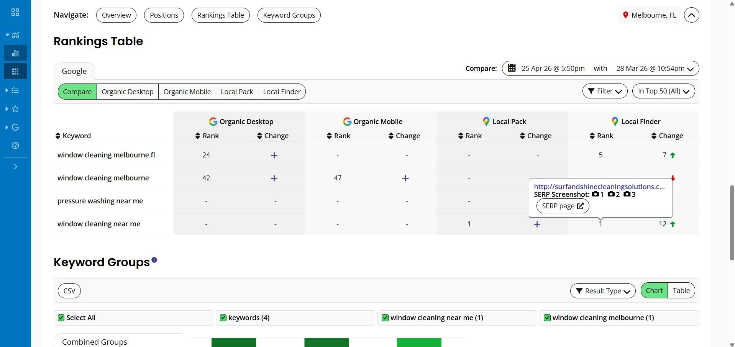
Task: Click the Google G icon in the sidebar
Action: tap(15, 127)
